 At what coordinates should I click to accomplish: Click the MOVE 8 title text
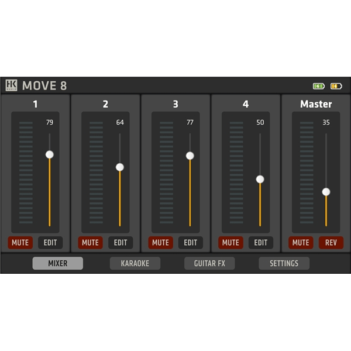click(44, 86)
